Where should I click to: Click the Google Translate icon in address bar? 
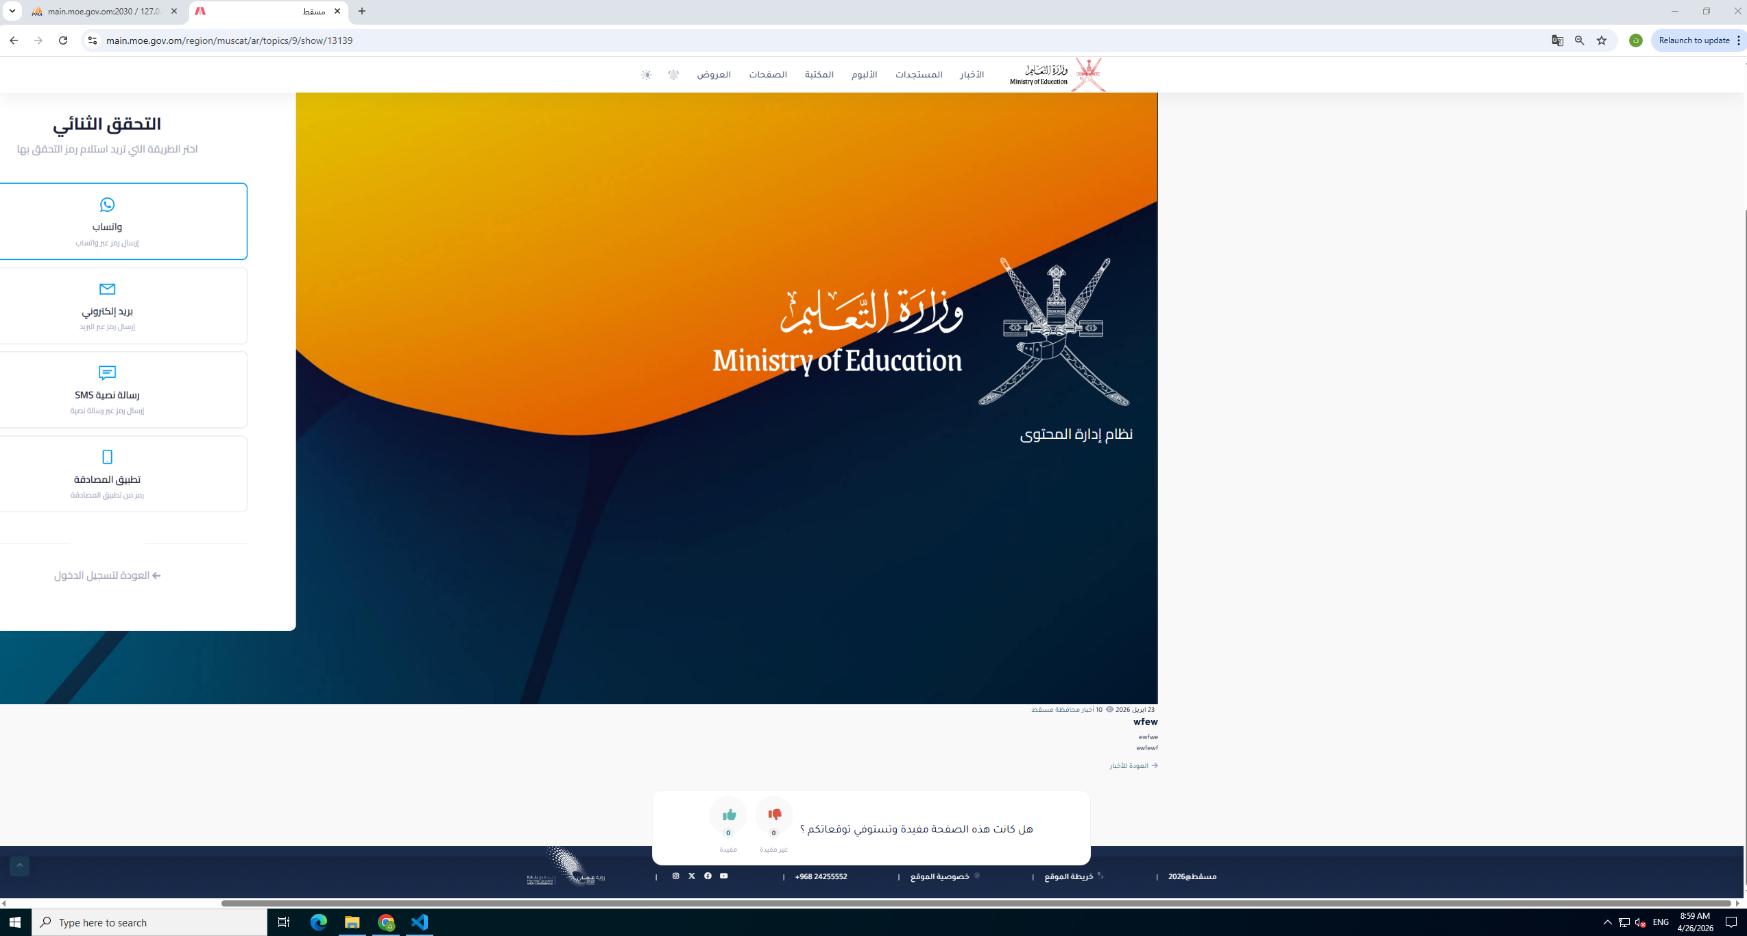tap(1557, 40)
